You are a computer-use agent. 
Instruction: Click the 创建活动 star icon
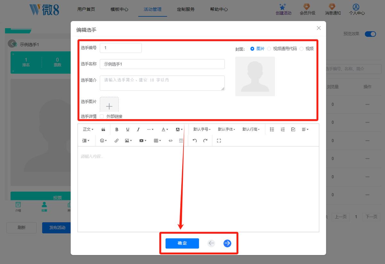(283, 7)
